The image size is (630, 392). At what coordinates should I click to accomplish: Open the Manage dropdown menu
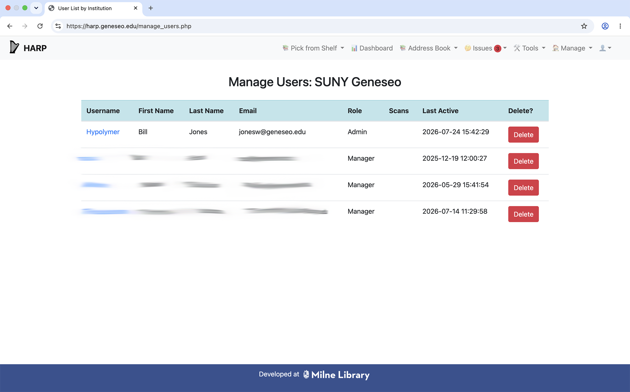[572, 48]
